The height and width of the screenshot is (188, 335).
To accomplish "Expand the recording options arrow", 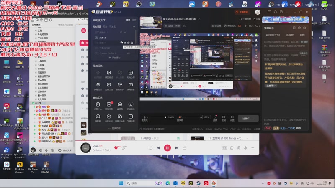I will 227,117.
